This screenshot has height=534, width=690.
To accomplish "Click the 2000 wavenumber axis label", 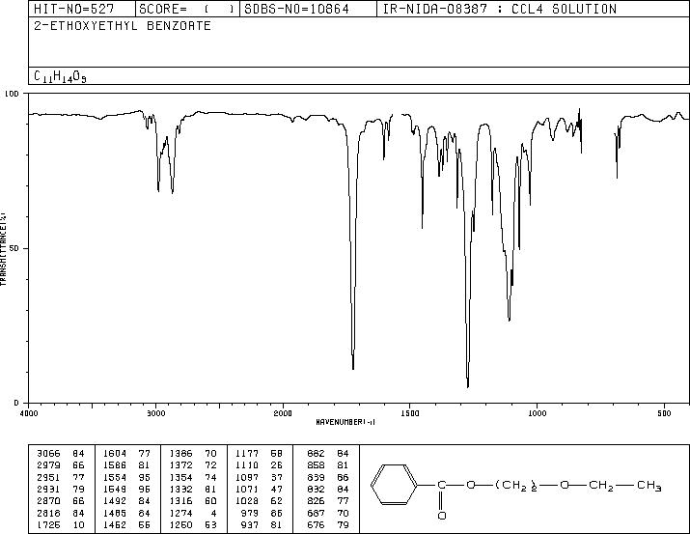I will [x=283, y=413].
